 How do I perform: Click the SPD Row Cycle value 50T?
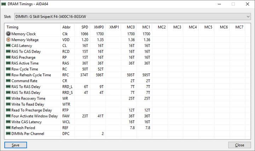(x=85, y=69)
